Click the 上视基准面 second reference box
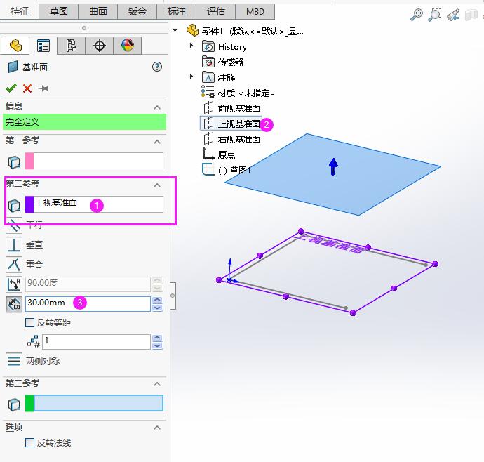The height and width of the screenshot is (462, 484). click(94, 204)
